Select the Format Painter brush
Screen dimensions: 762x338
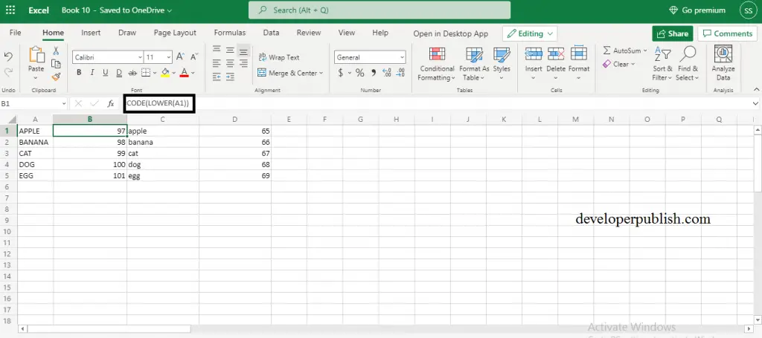click(x=56, y=77)
